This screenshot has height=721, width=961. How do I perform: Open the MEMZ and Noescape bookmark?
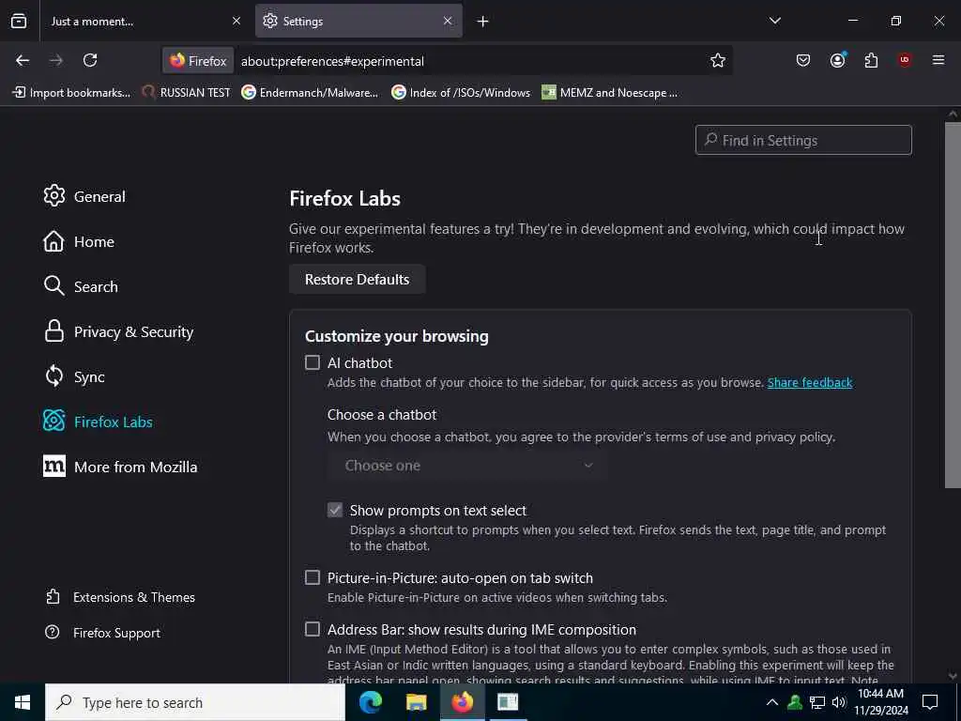(610, 93)
